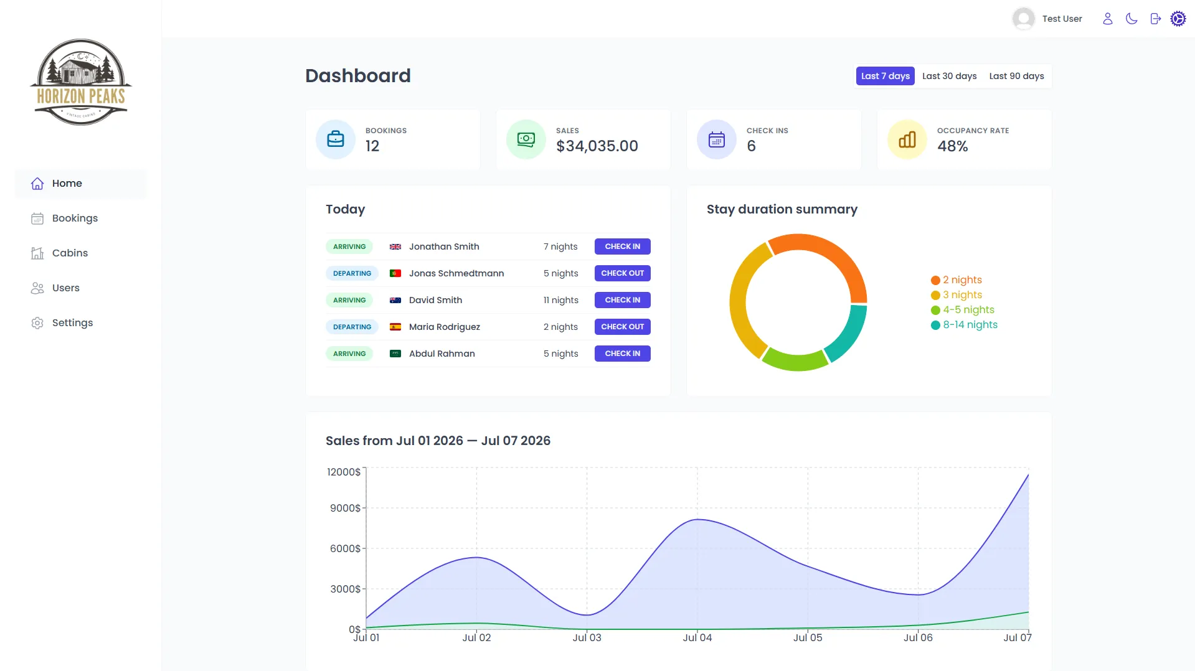
Task: Click the Check ins calendar stat icon
Action: 717,139
